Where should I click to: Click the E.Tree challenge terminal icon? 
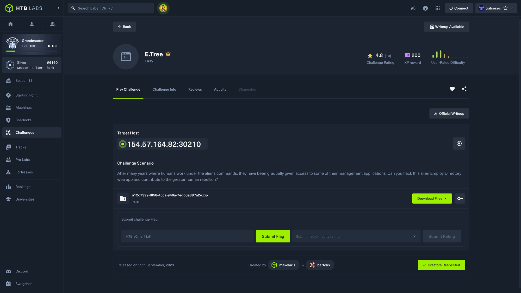[x=126, y=57]
